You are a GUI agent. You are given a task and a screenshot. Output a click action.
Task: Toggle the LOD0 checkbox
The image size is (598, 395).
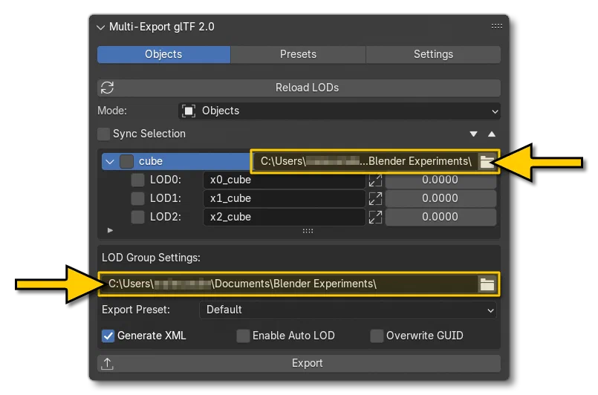point(137,180)
